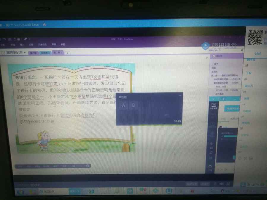Open the 历史记录 ribbon tab
This screenshot has height=200, width=267.
(x=42, y=44)
